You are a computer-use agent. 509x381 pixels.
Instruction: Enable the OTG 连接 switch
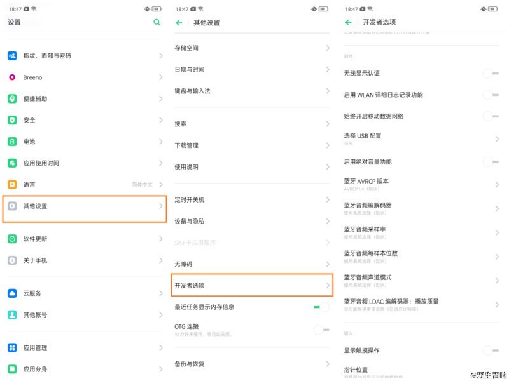click(321, 330)
